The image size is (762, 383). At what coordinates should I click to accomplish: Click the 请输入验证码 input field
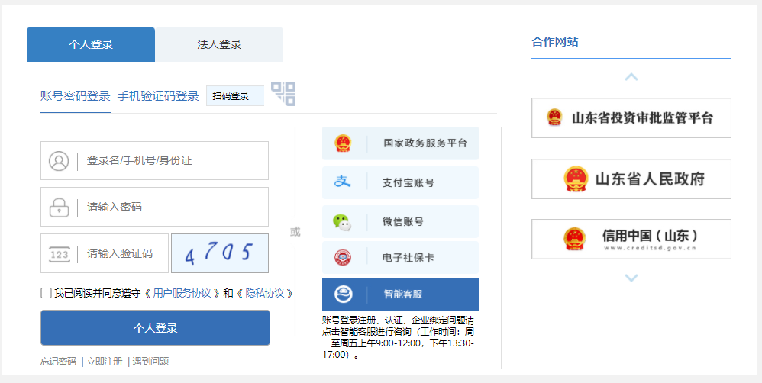pyautogui.click(x=120, y=253)
